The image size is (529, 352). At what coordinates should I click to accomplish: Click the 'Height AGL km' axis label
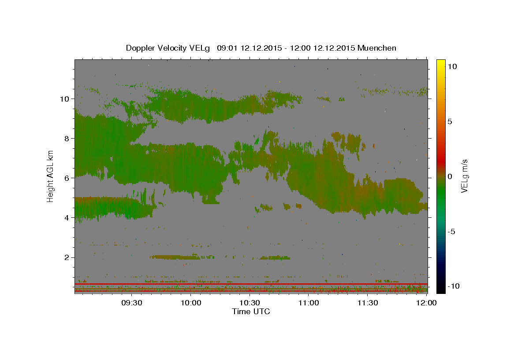pyautogui.click(x=51, y=176)
